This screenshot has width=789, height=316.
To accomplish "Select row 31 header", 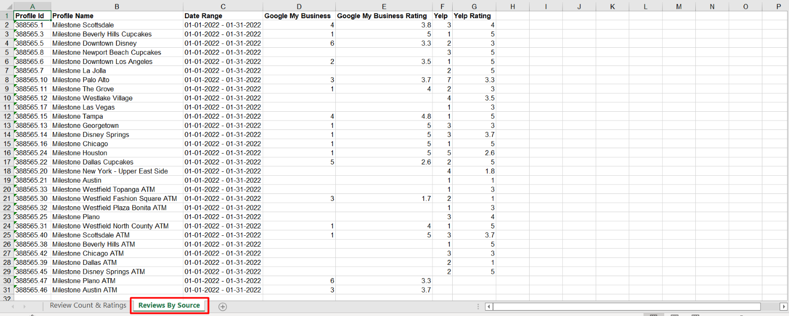I will pos(7,290).
